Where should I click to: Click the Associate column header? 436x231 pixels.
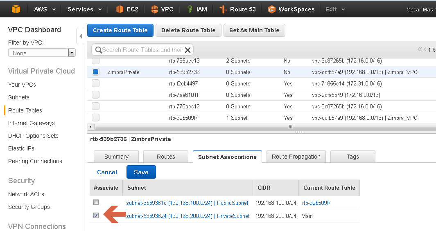pos(106,188)
